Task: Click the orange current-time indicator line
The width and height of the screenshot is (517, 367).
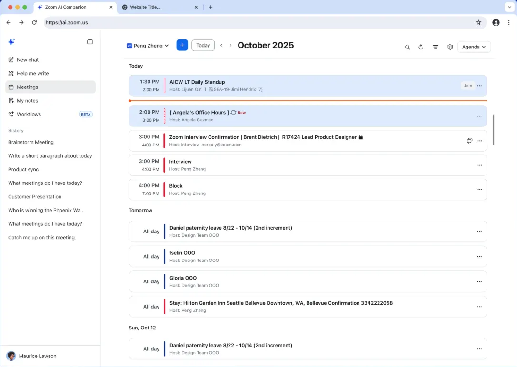Action: [308, 101]
